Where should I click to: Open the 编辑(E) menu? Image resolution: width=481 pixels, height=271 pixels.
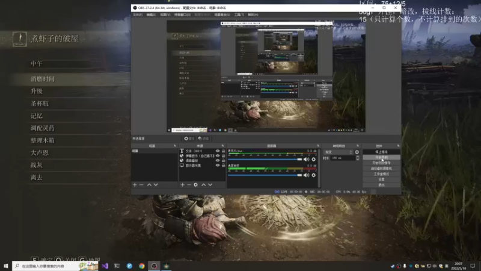point(152,14)
